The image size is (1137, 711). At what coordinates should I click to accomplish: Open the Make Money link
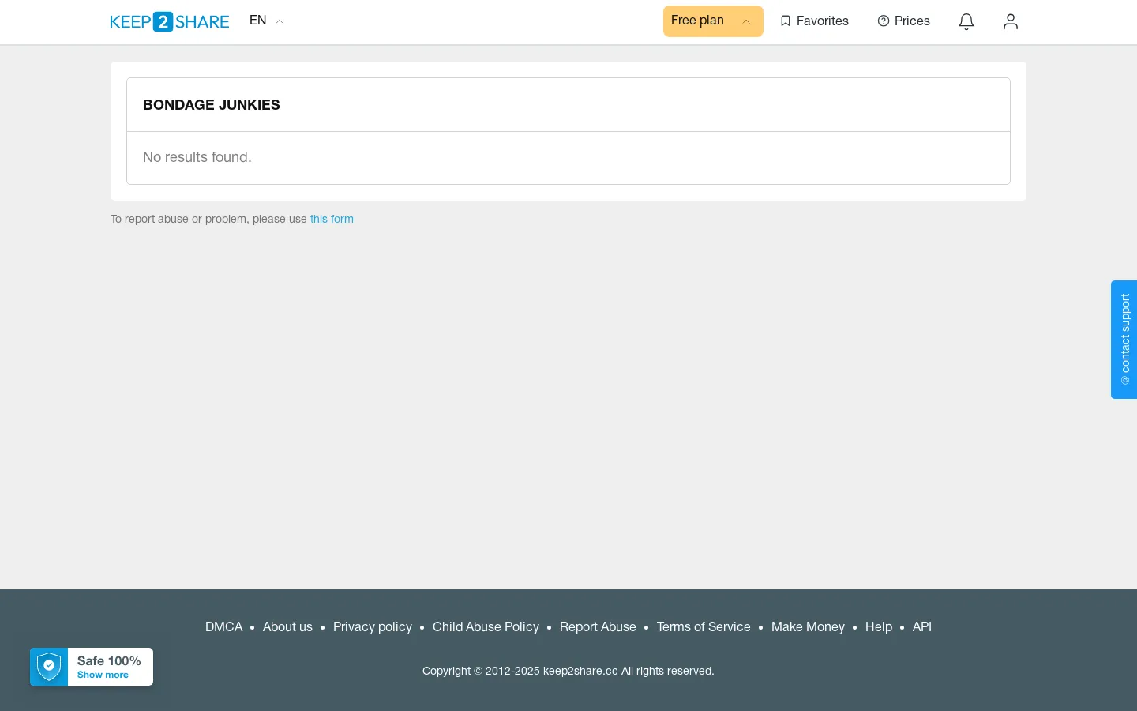point(808,627)
